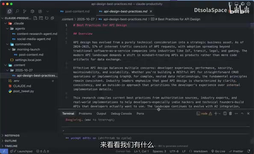Open the Source Control view icon
This screenshot has height=154, width=254.
coord(25,11)
